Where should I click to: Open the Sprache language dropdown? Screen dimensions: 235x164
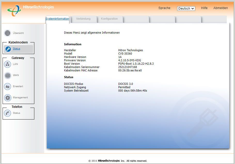click(x=186, y=9)
